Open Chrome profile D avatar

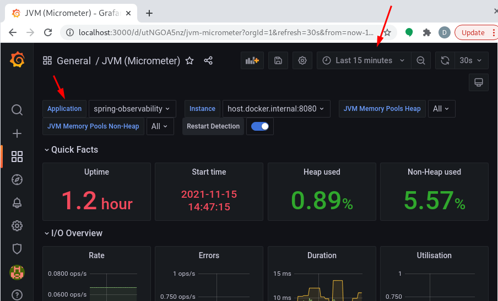click(445, 32)
